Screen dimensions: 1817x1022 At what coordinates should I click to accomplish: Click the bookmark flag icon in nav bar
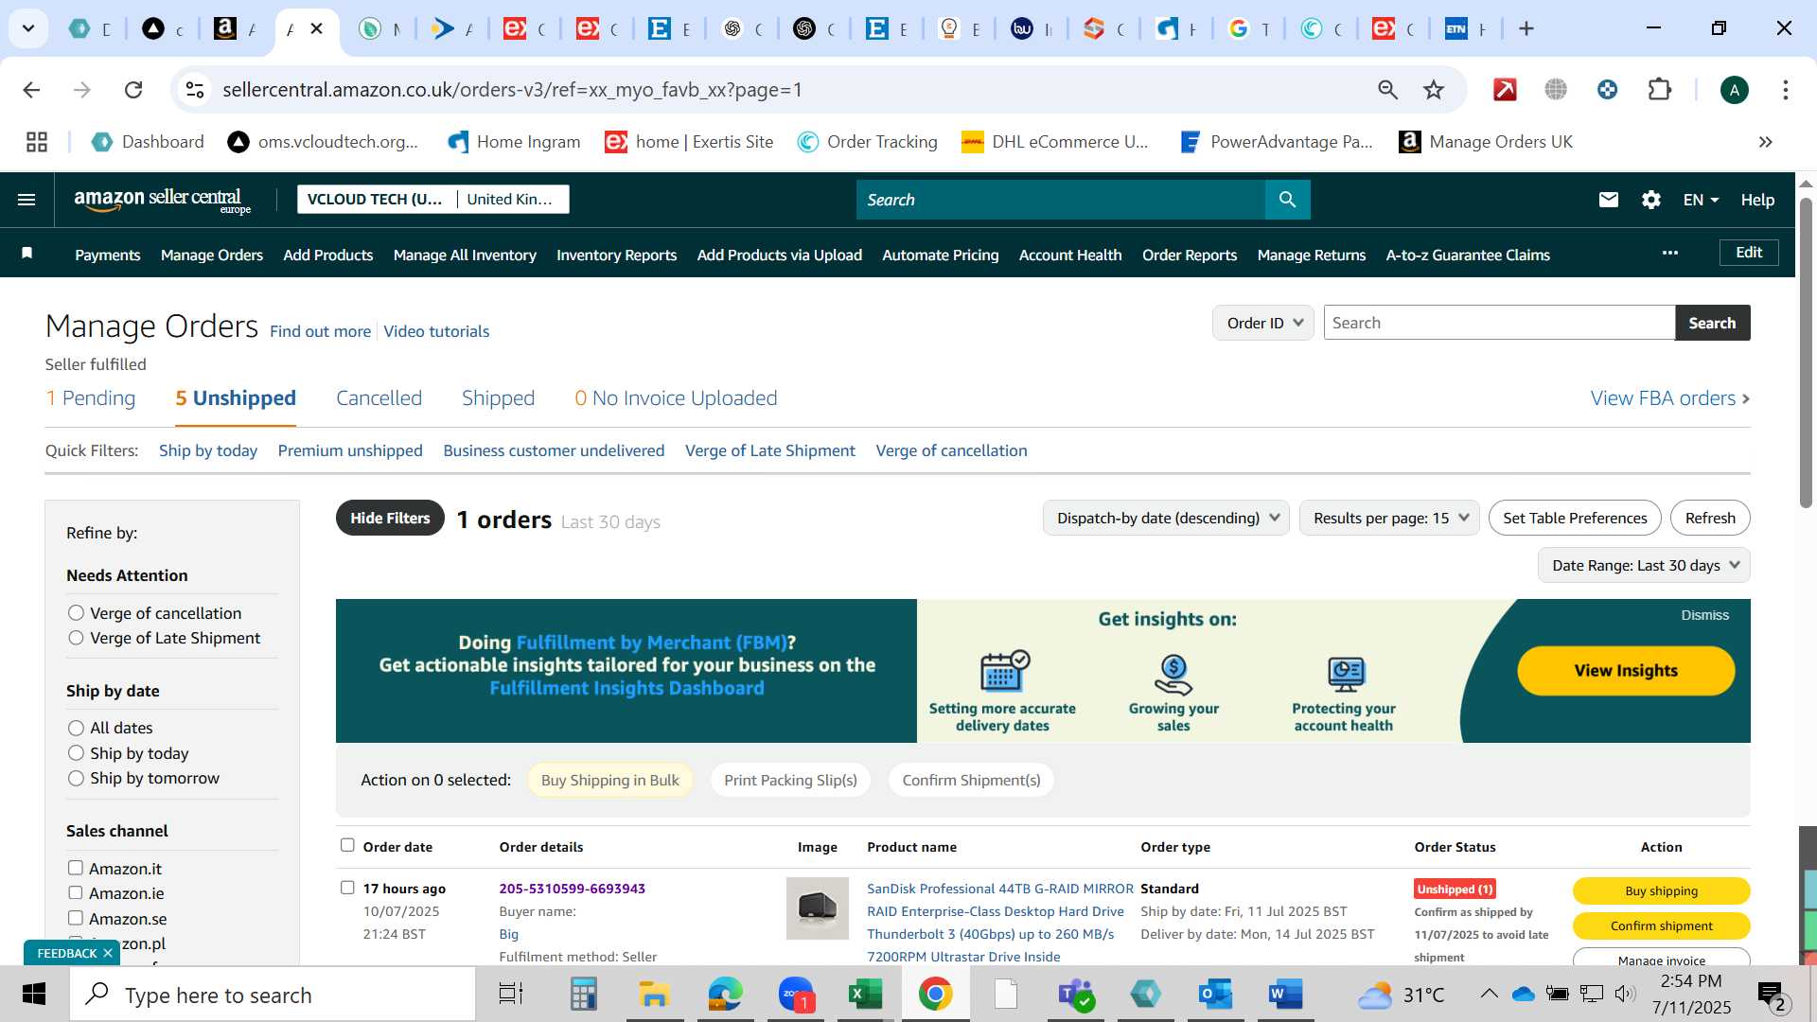tap(27, 254)
